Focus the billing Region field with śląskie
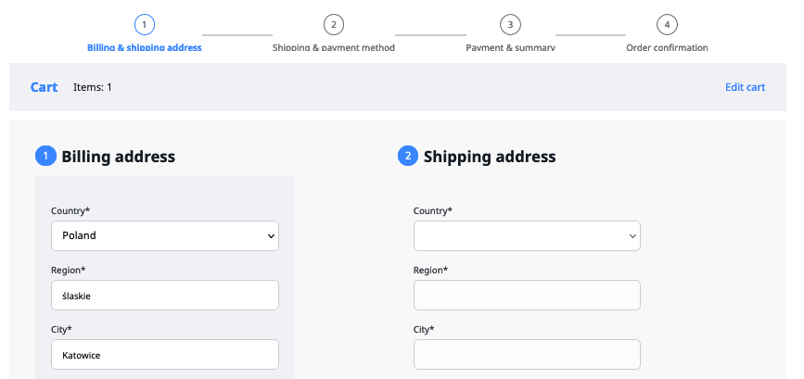Viewport: 804px width, 379px height. (x=165, y=296)
